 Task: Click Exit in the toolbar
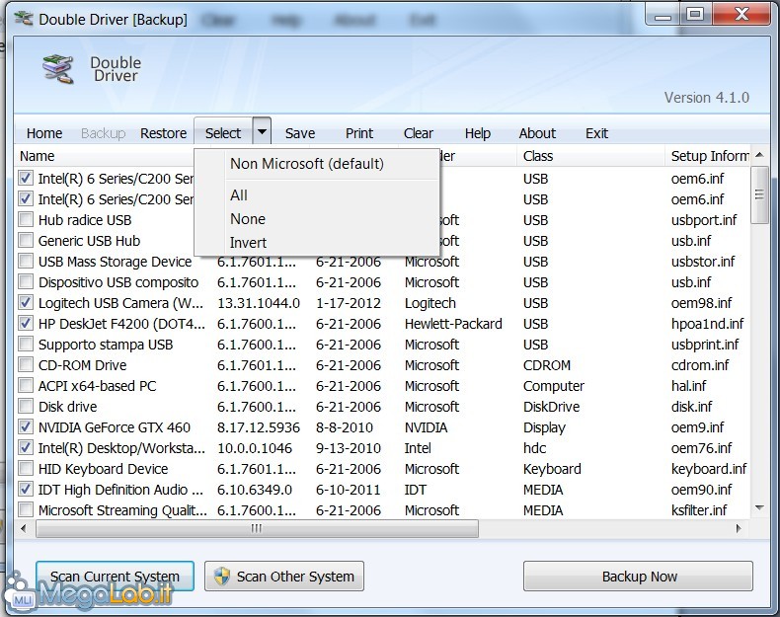pos(596,133)
